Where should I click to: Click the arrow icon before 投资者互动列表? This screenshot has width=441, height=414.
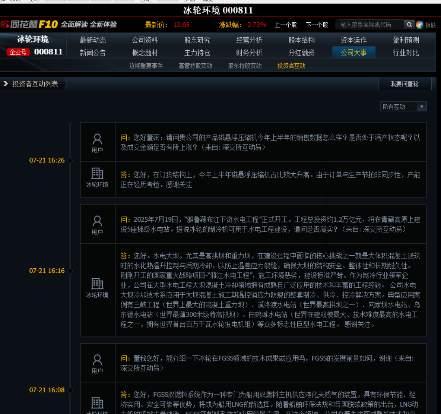pyautogui.click(x=5, y=83)
